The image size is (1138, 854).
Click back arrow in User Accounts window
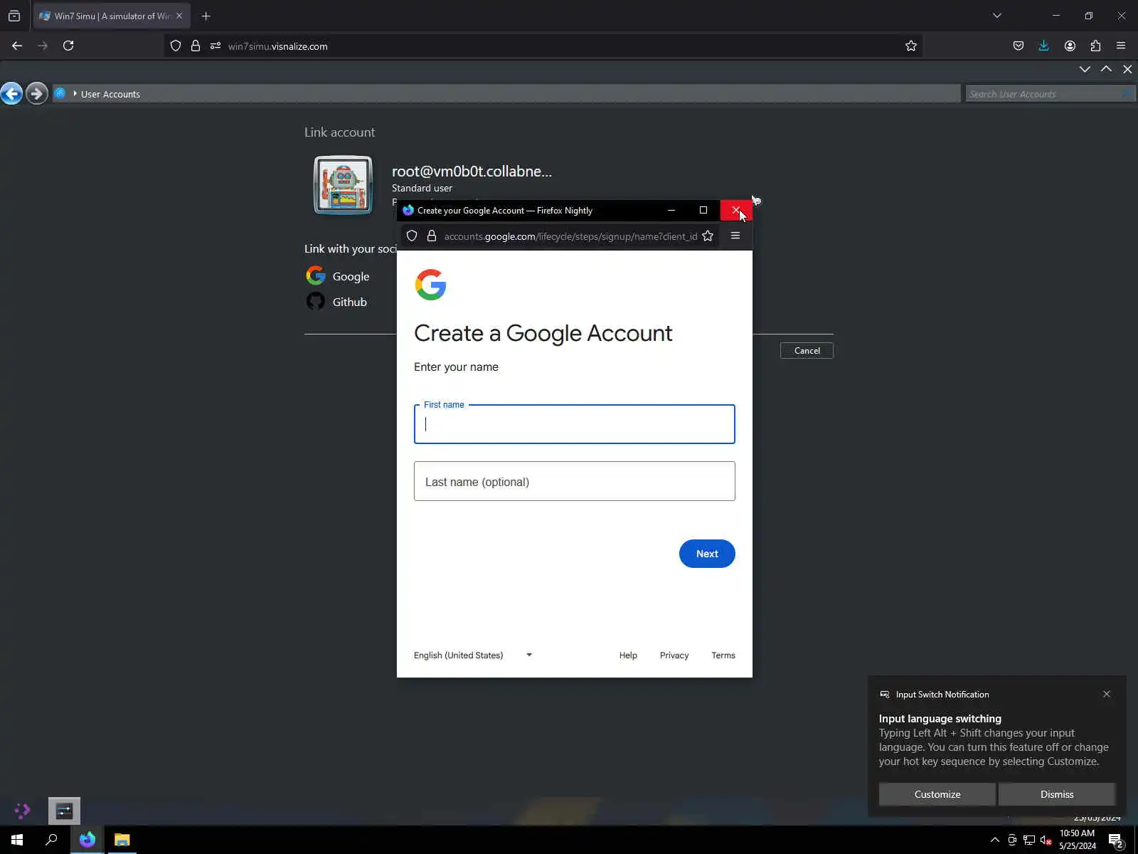pyautogui.click(x=11, y=93)
